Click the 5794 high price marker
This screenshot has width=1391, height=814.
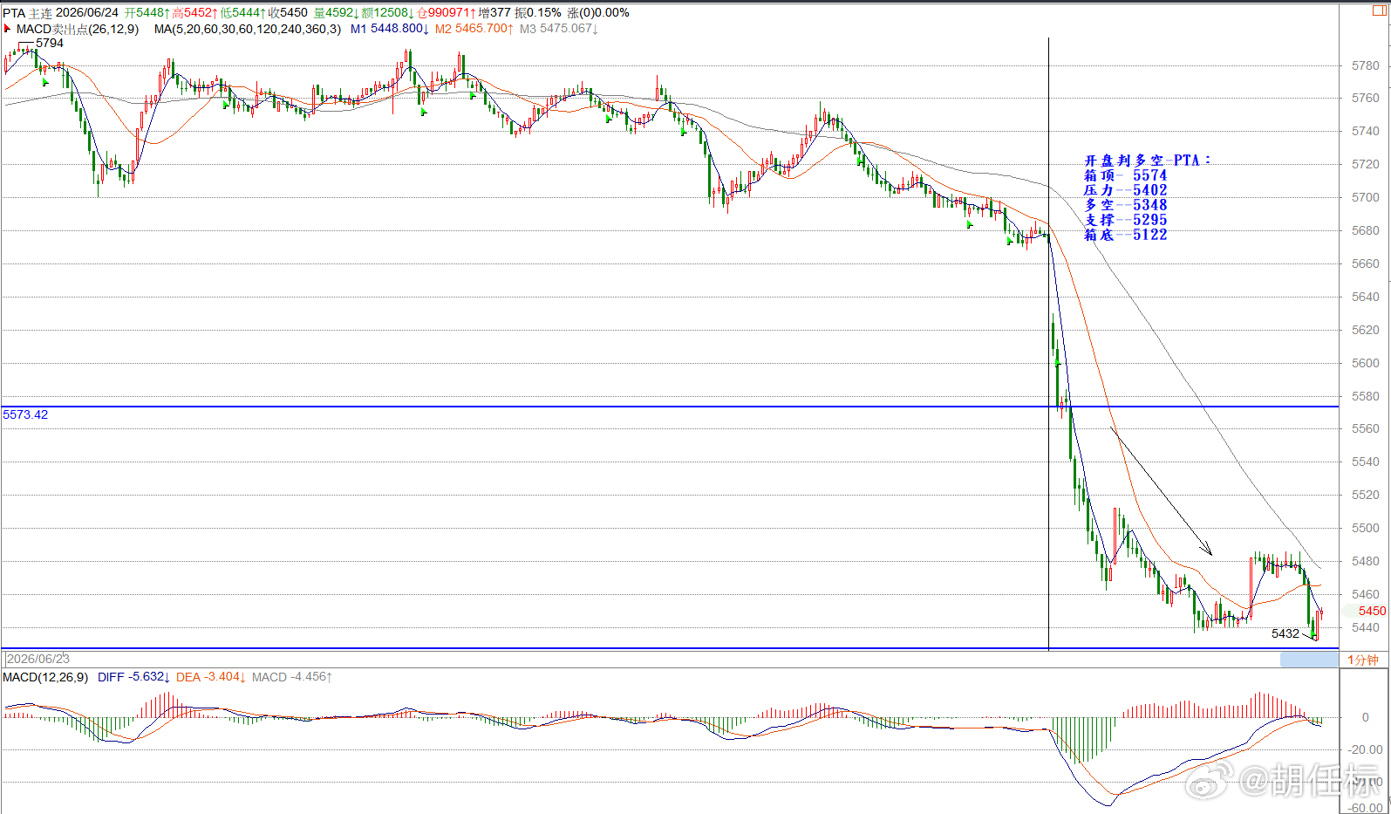(50, 43)
